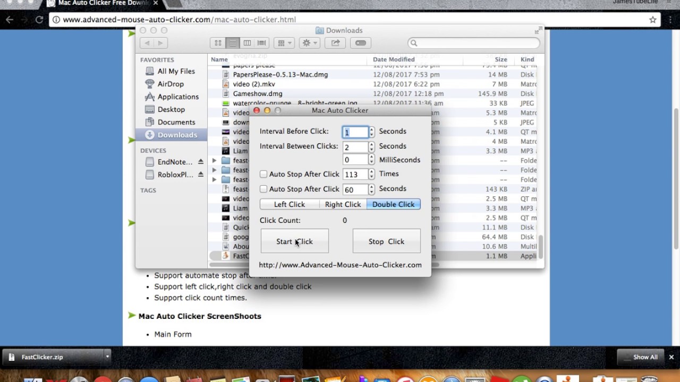The image size is (680, 382).
Task: Click the Finder share button
Action: pyautogui.click(x=335, y=43)
